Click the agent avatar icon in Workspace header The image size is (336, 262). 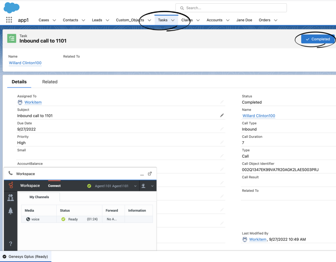coord(143,186)
